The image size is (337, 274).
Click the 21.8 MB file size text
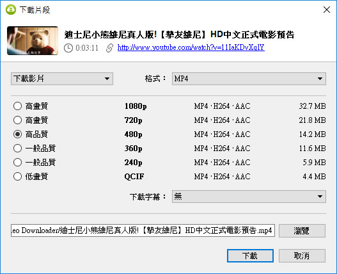click(313, 120)
